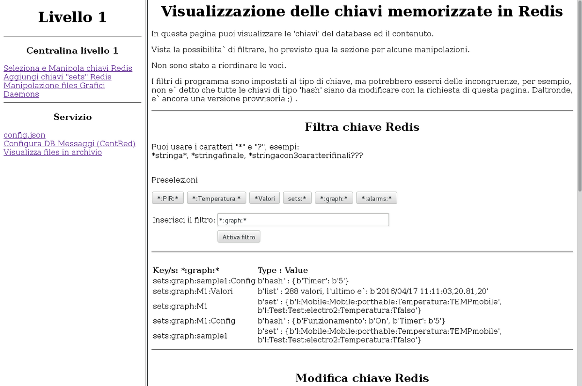The image size is (582, 386).
Task: Select the sets:* preset button
Action: pyautogui.click(x=297, y=198)
